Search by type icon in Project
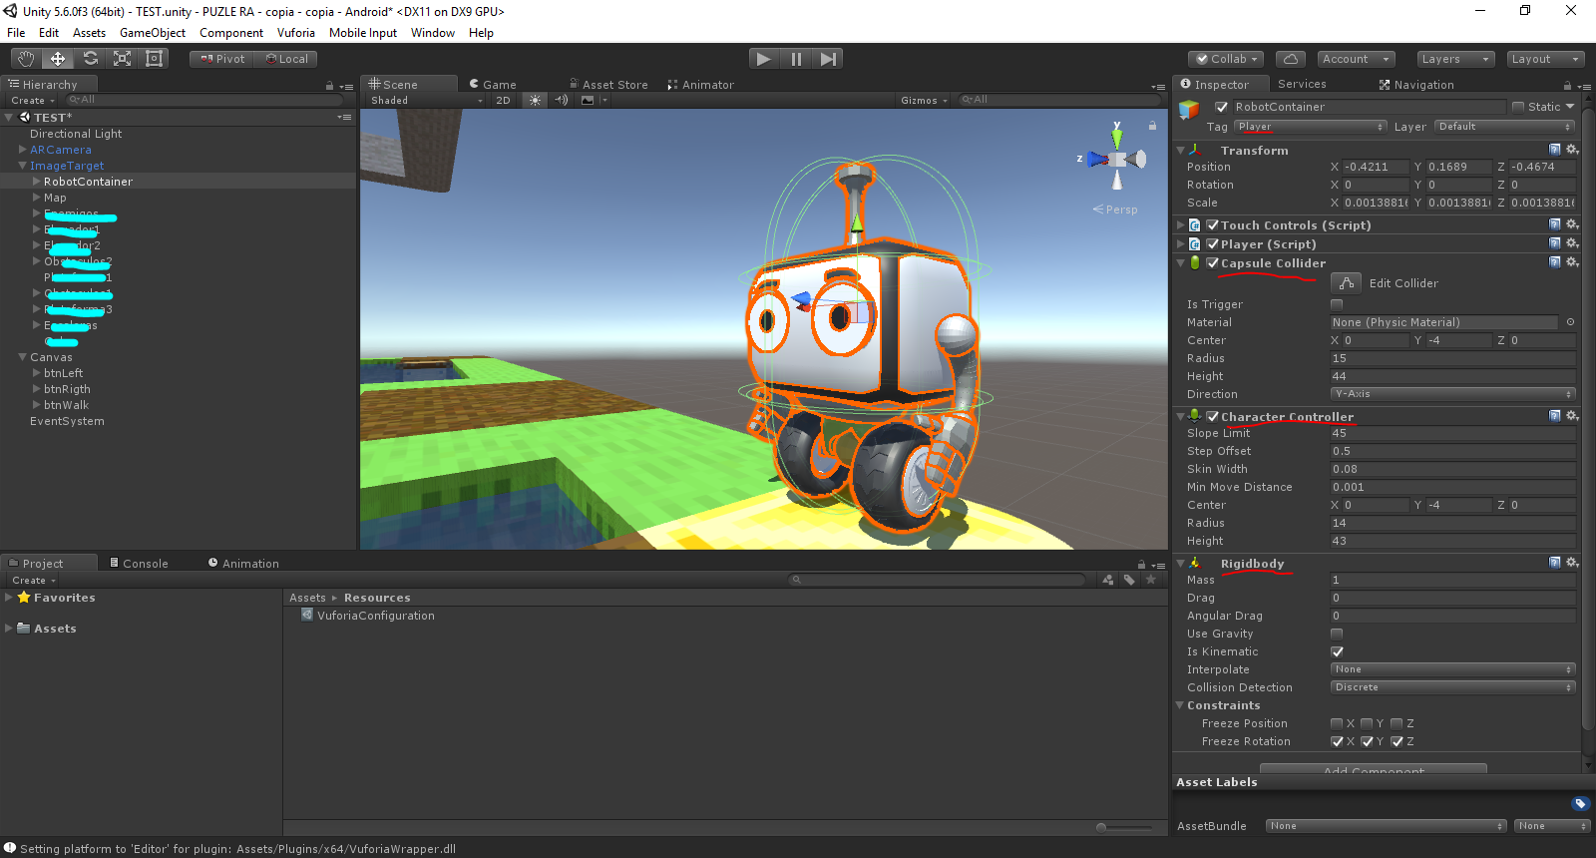 [x=1108, y=580]
